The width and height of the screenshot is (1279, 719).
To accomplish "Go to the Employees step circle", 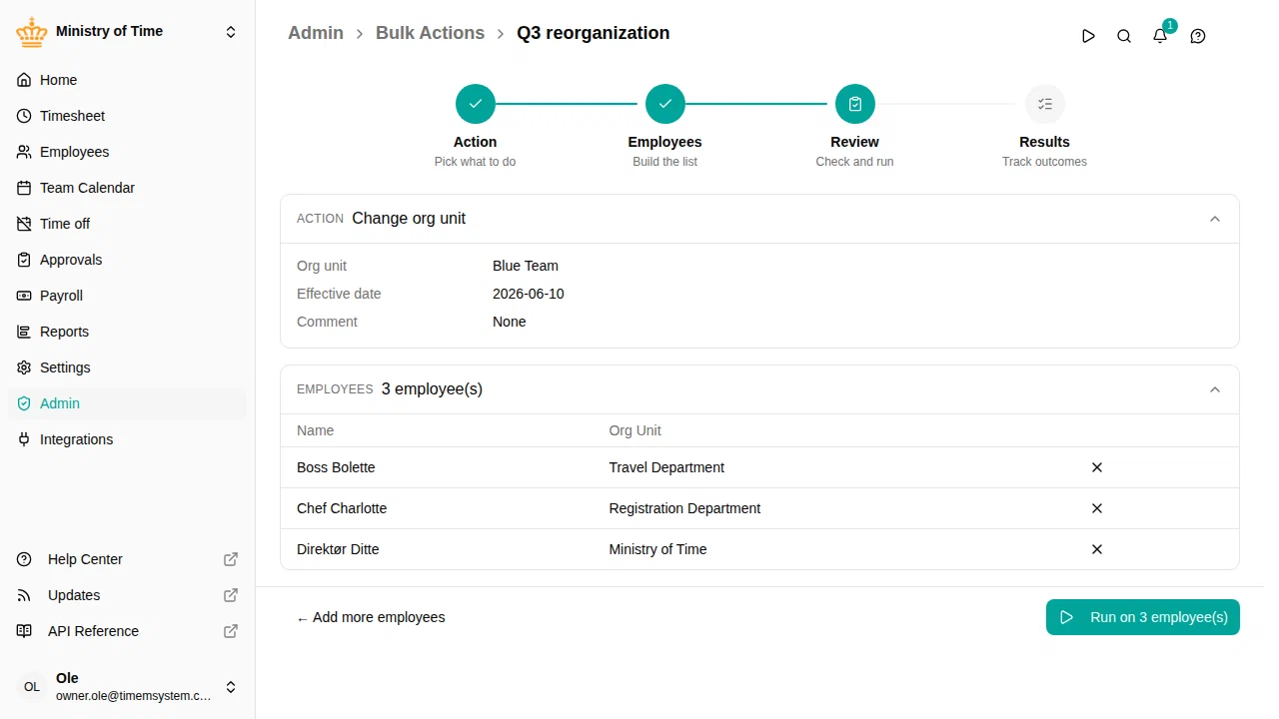I will pyautogui.click(x=665, y=104).
